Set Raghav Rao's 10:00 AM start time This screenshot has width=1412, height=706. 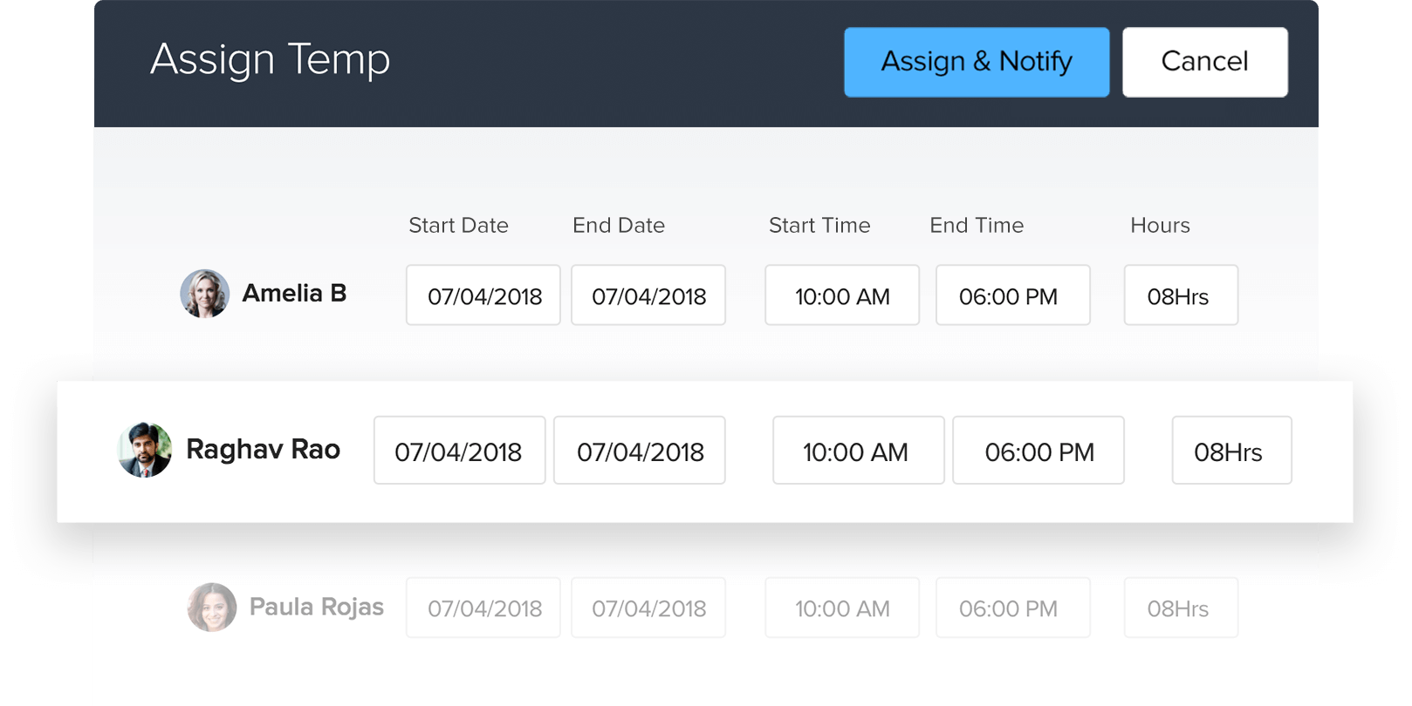point(858,451)
